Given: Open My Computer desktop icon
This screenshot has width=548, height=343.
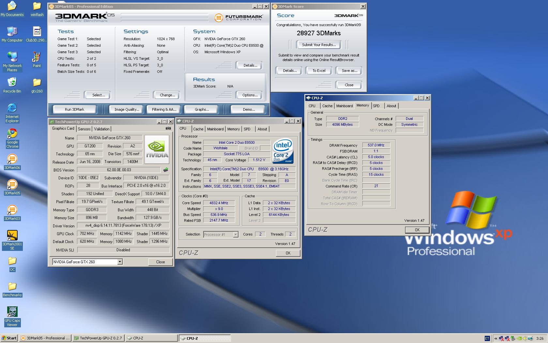Looking at the screenshot, I should [12, 34].
